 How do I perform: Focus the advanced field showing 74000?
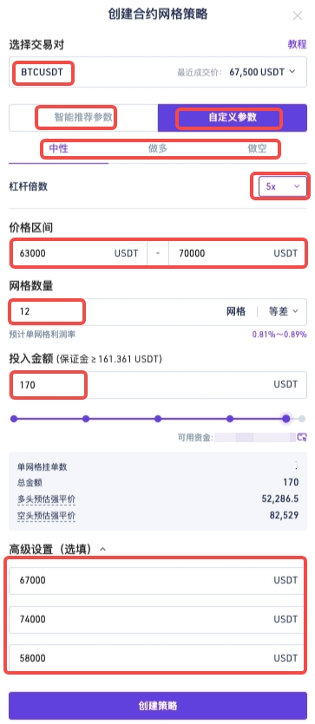158,619
